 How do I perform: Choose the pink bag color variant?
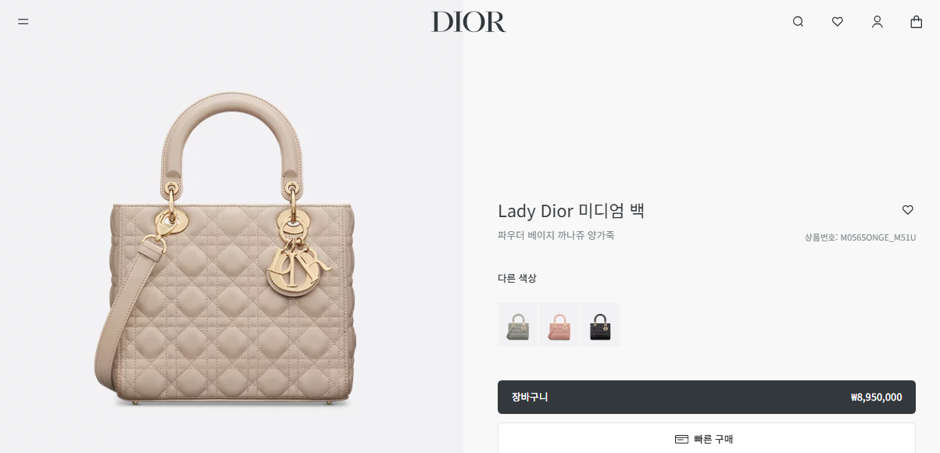coord(559,324)
